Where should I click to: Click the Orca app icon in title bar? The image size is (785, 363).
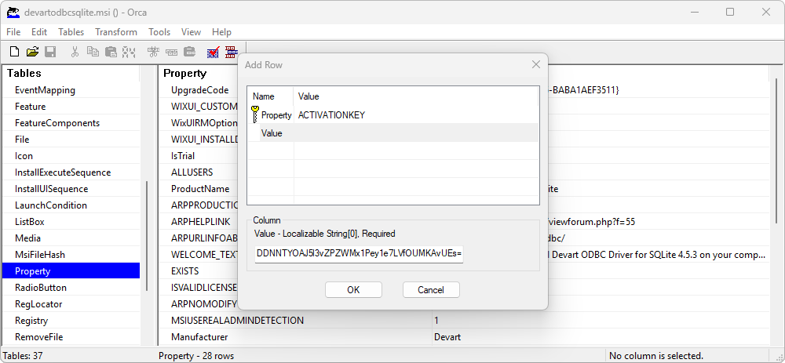[13, 13]
